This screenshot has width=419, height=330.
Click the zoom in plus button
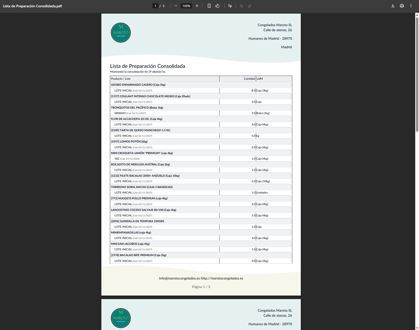pos(197,6)
